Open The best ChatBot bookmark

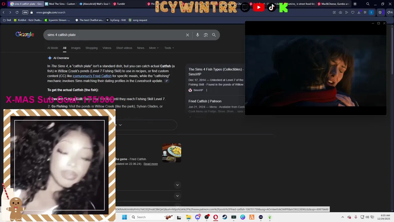tap(89, 20)
